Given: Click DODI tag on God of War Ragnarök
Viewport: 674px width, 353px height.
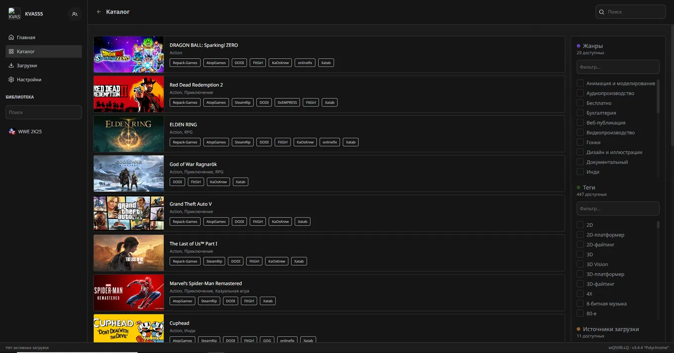Looking at the screenshot, I should [177, 182].
